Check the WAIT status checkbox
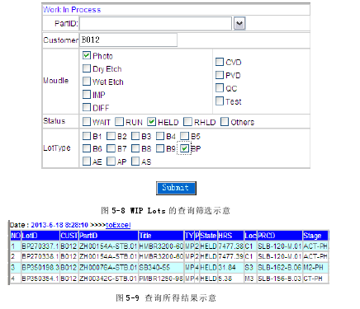 [87, 122]
